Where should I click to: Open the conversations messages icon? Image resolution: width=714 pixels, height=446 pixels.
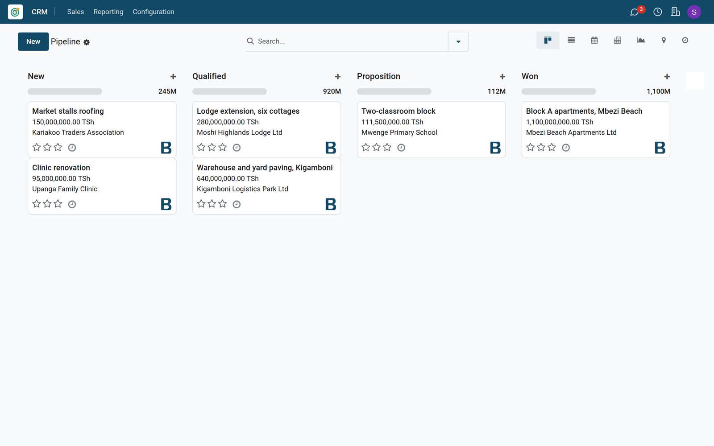pos(634,12)
